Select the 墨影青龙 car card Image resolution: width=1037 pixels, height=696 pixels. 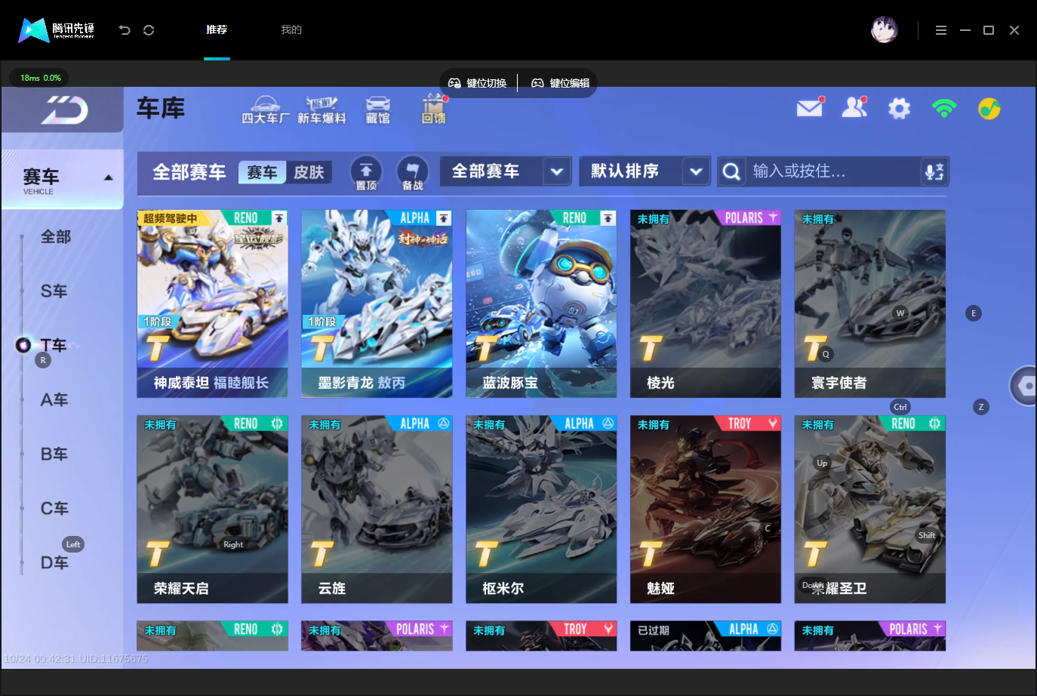pos(377,303)
